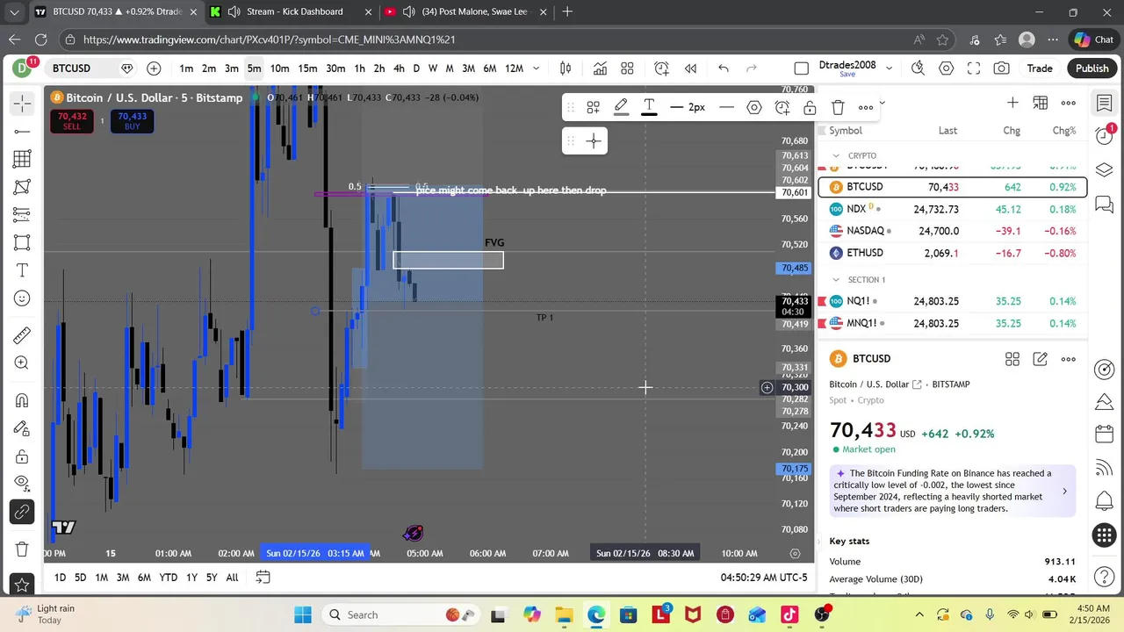Open the Gann and Fibonacci tools
This screenshot has height=632, width=1124.
coord(22,159)
